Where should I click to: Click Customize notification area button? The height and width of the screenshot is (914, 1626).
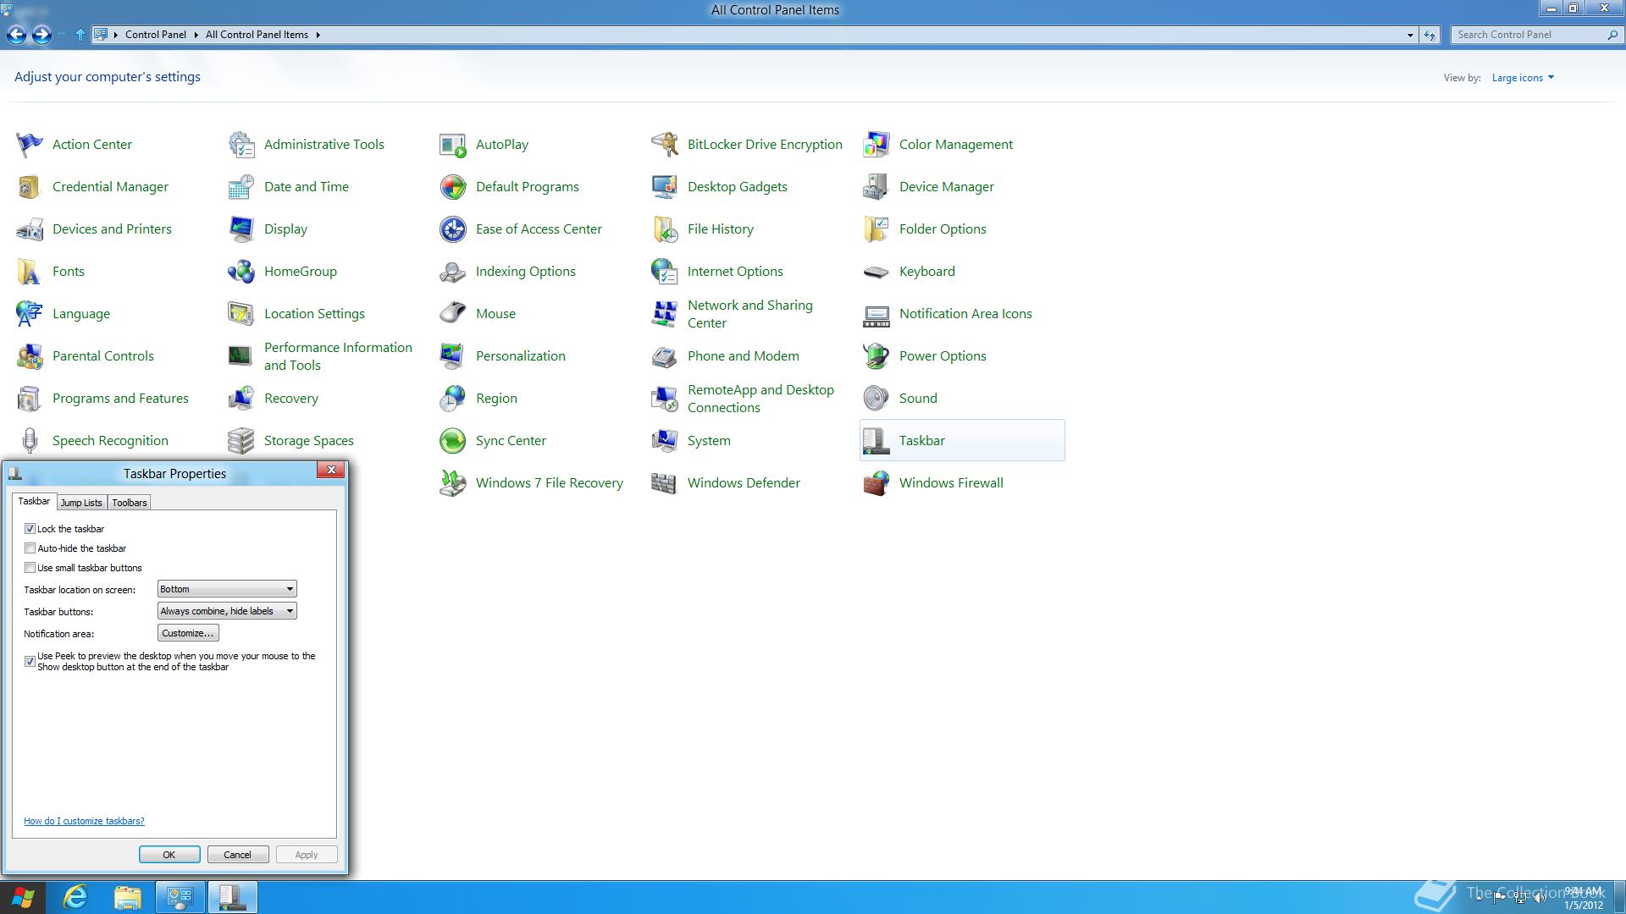tap(188, 633)
